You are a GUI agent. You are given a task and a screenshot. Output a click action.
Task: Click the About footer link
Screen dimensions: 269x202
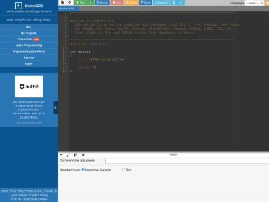pos(4,191)
